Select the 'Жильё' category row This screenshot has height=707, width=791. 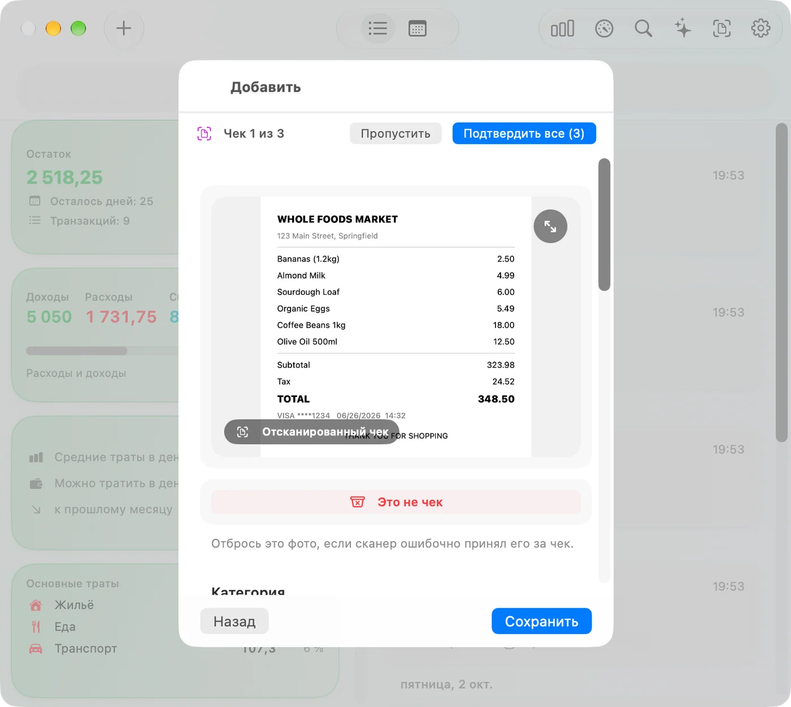coord(102,605)
